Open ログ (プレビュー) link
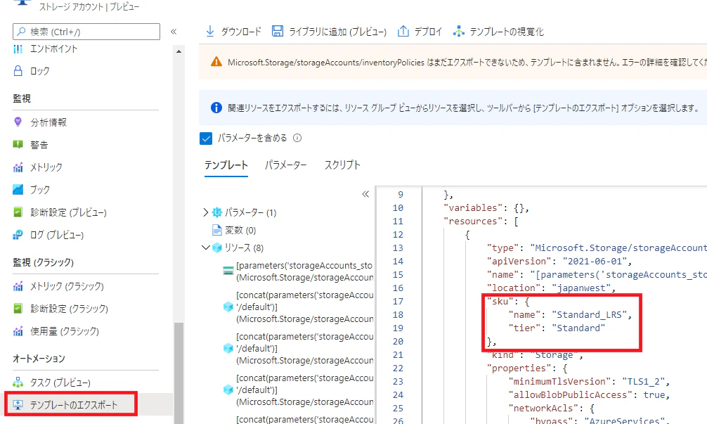This screenshot has width=707, height=424. pyautogui.click(x=57, y=235)
